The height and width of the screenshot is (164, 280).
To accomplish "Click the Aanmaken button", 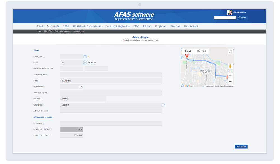I will pos(241,146).
